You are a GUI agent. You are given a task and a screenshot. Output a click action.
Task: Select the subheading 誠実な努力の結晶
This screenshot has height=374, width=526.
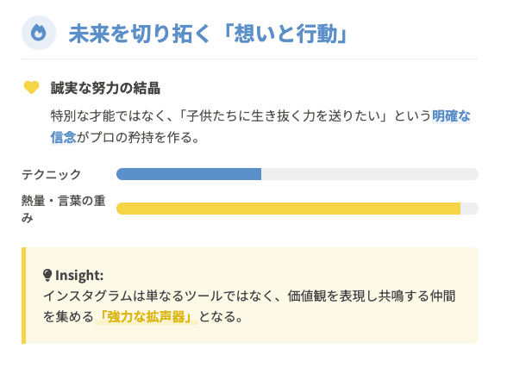(x=105, y=88)
